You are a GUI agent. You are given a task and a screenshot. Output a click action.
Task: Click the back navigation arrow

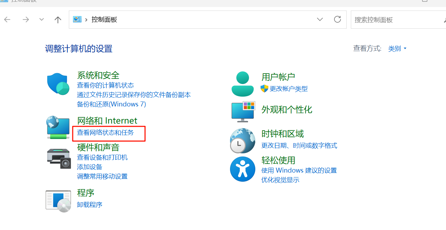point(7,20)
